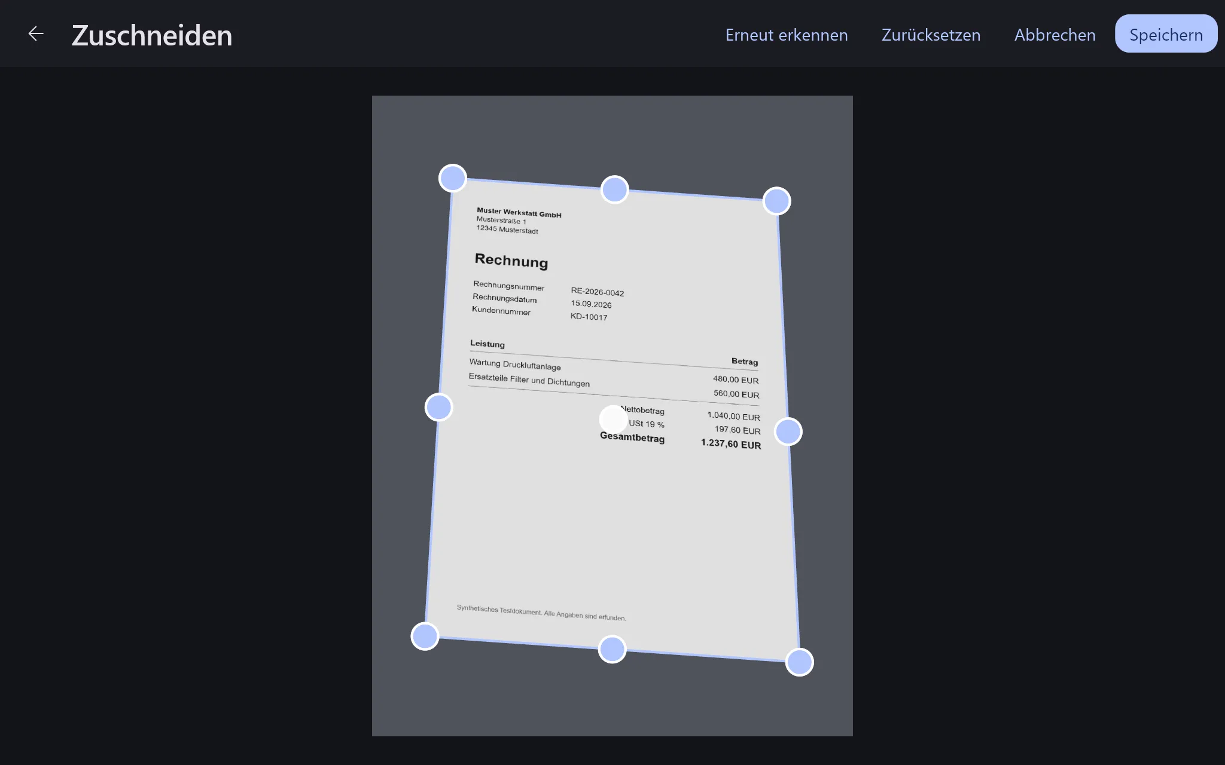Image resolution: width=1225 pixels, height=765 pixels.
Task: Select the top-right corner crop handle
Action: (x=776, y=201)
